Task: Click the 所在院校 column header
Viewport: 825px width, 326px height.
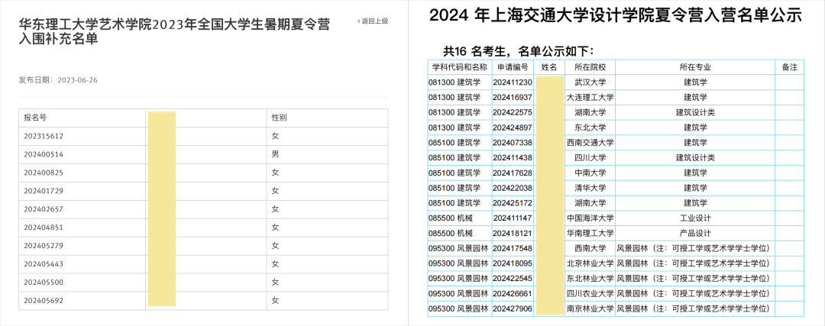Action: click(590, 67)
